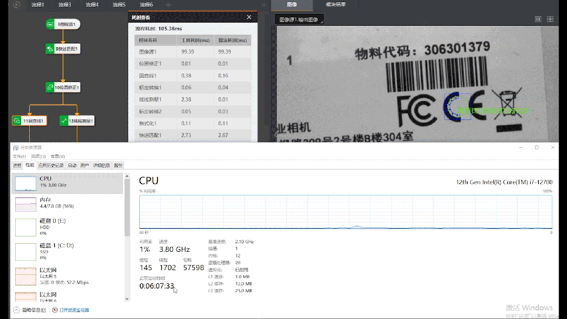
Task: Click the plus icon to add flow
Action: pyautogui.click(x=168, y=5)
